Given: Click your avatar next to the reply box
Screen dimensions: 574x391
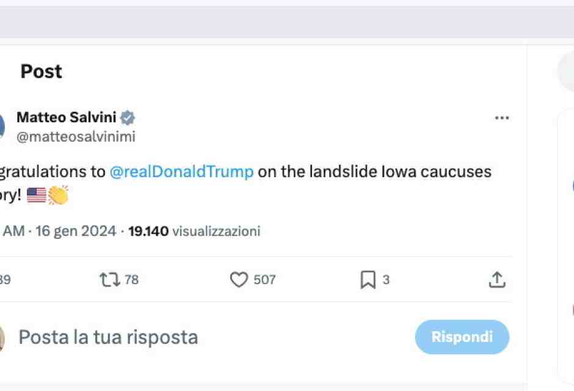Looking at the screenshot, I should 2,337.
